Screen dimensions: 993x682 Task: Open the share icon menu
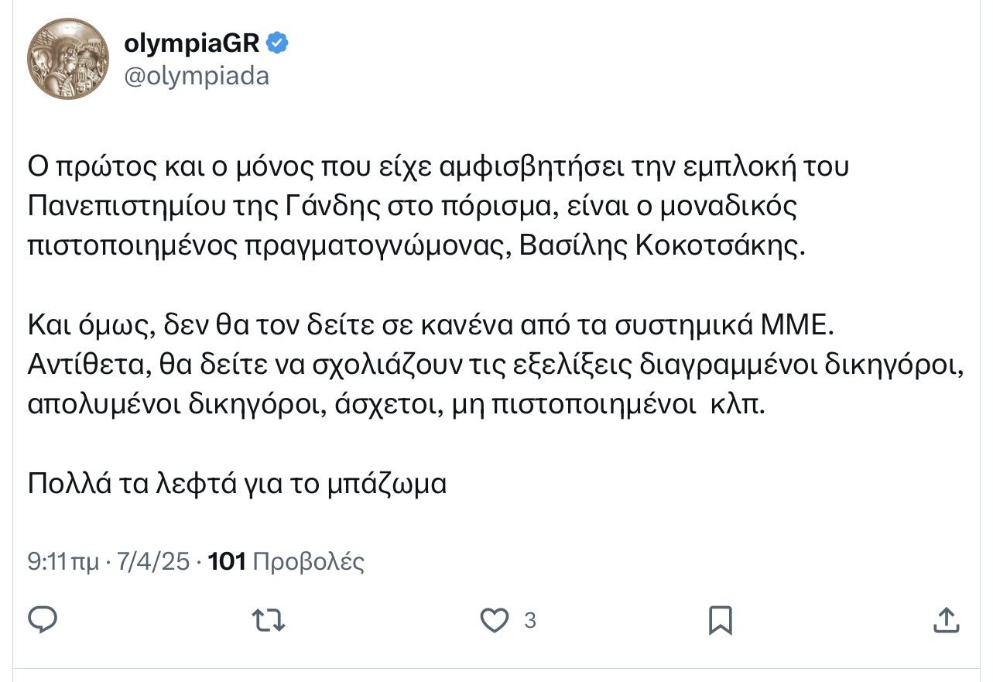[x=945, y=619]
